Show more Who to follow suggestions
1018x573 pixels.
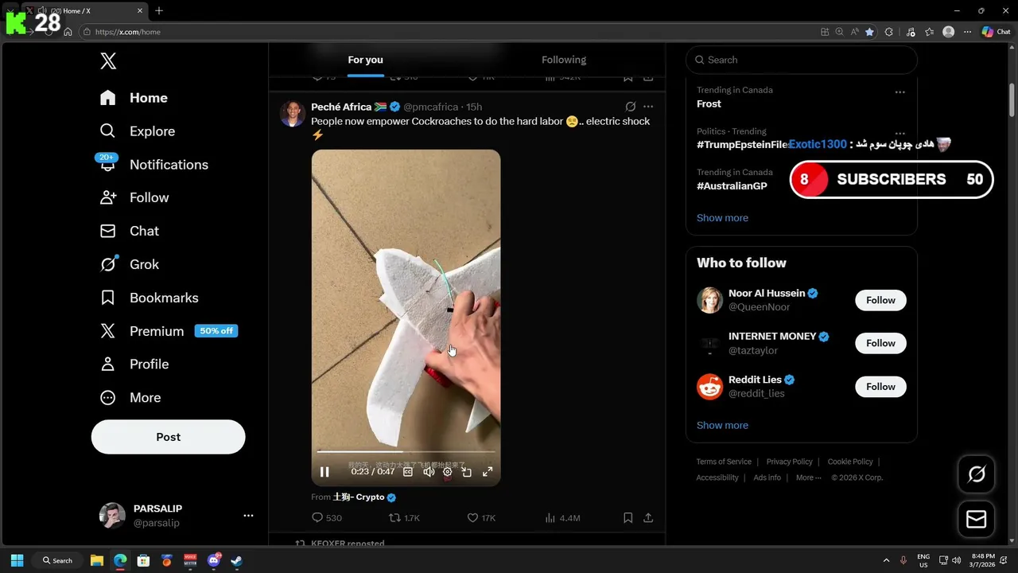click(x=722, y=426)
